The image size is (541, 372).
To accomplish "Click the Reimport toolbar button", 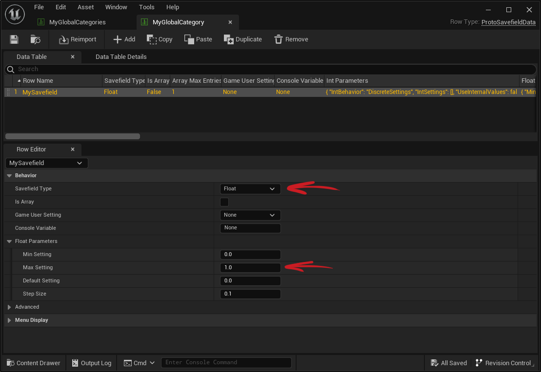I will (x=78, y=39).
